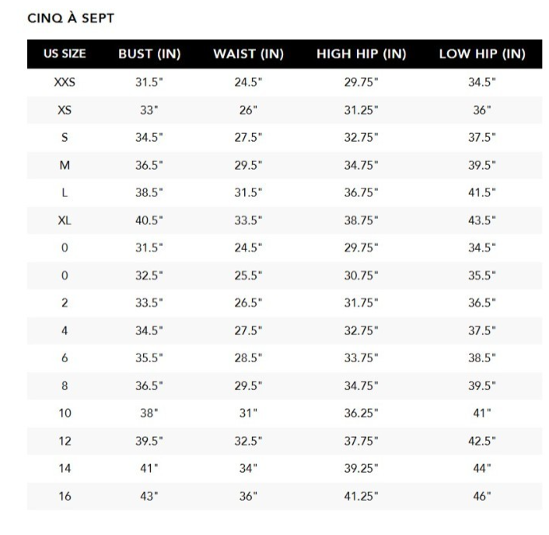Select the 26" waist value for XS

(248, 111)
